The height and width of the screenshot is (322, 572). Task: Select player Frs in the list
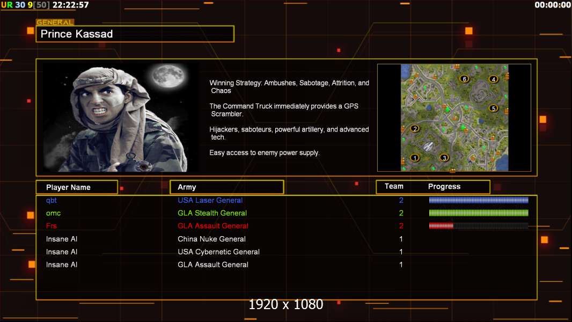[52, 226]
